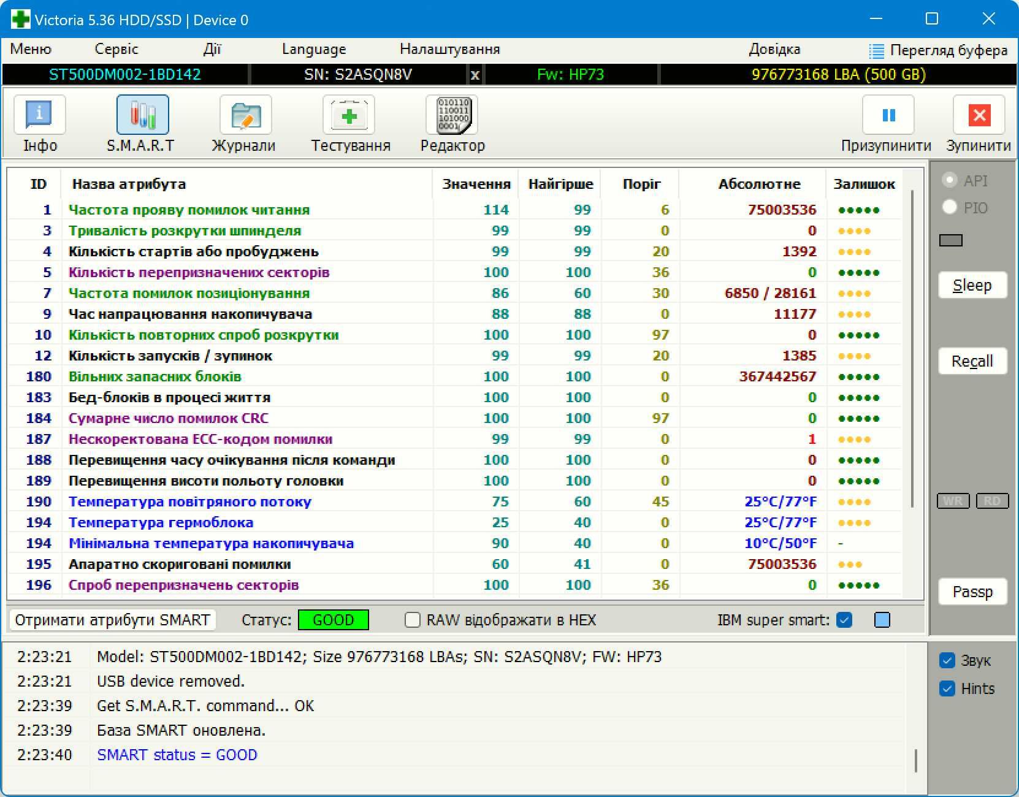
Task: Click log entry SMART status = GOOD
Action: pos(177,755)
